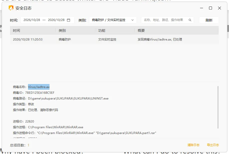Click the end date 2026/10/28 field

(x=56, y=20)
